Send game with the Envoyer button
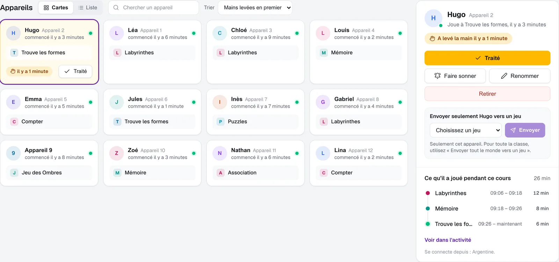This screenshot has height=262, width=559. 525,130
